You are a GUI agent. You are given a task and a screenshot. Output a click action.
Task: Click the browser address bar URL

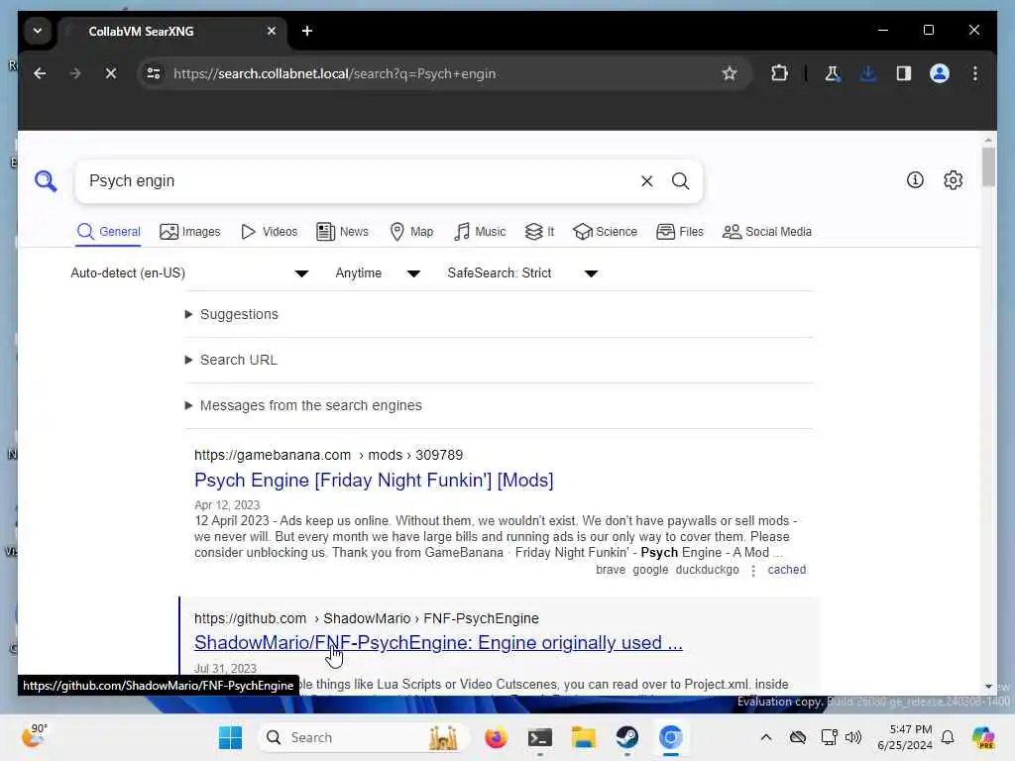[334, 73]
